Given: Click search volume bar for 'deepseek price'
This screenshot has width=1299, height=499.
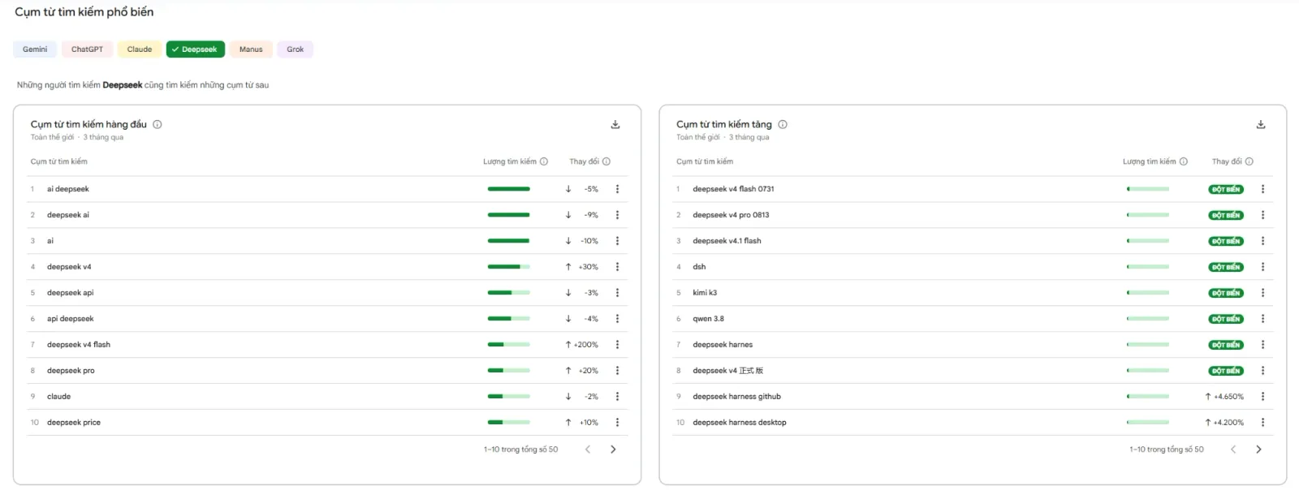Looking at the screenshot, I should coord(509,423).
